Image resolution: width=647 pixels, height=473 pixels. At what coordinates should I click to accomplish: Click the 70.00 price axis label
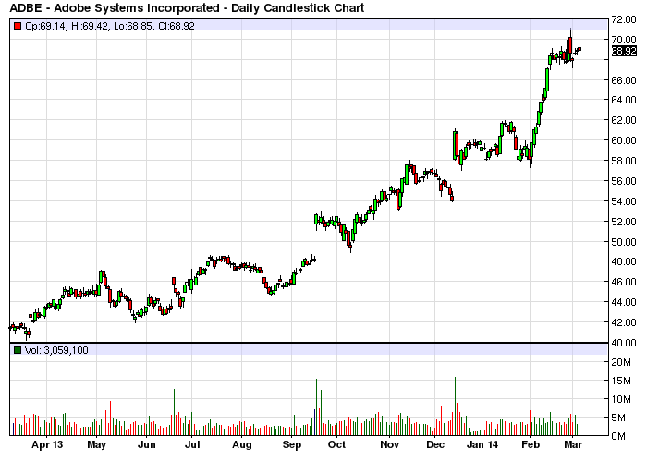pyautogui.click(x=624, y=40)
